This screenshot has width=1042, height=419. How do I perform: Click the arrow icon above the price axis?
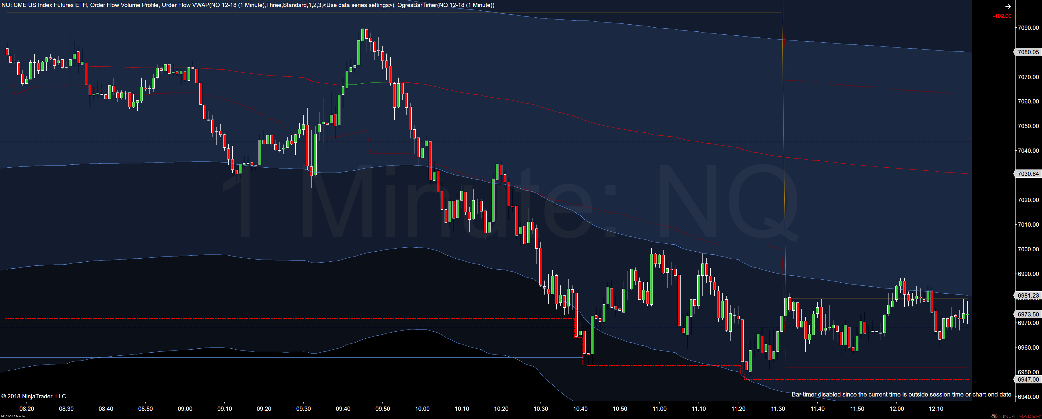pyautogui.click(x=1008, y=6)
